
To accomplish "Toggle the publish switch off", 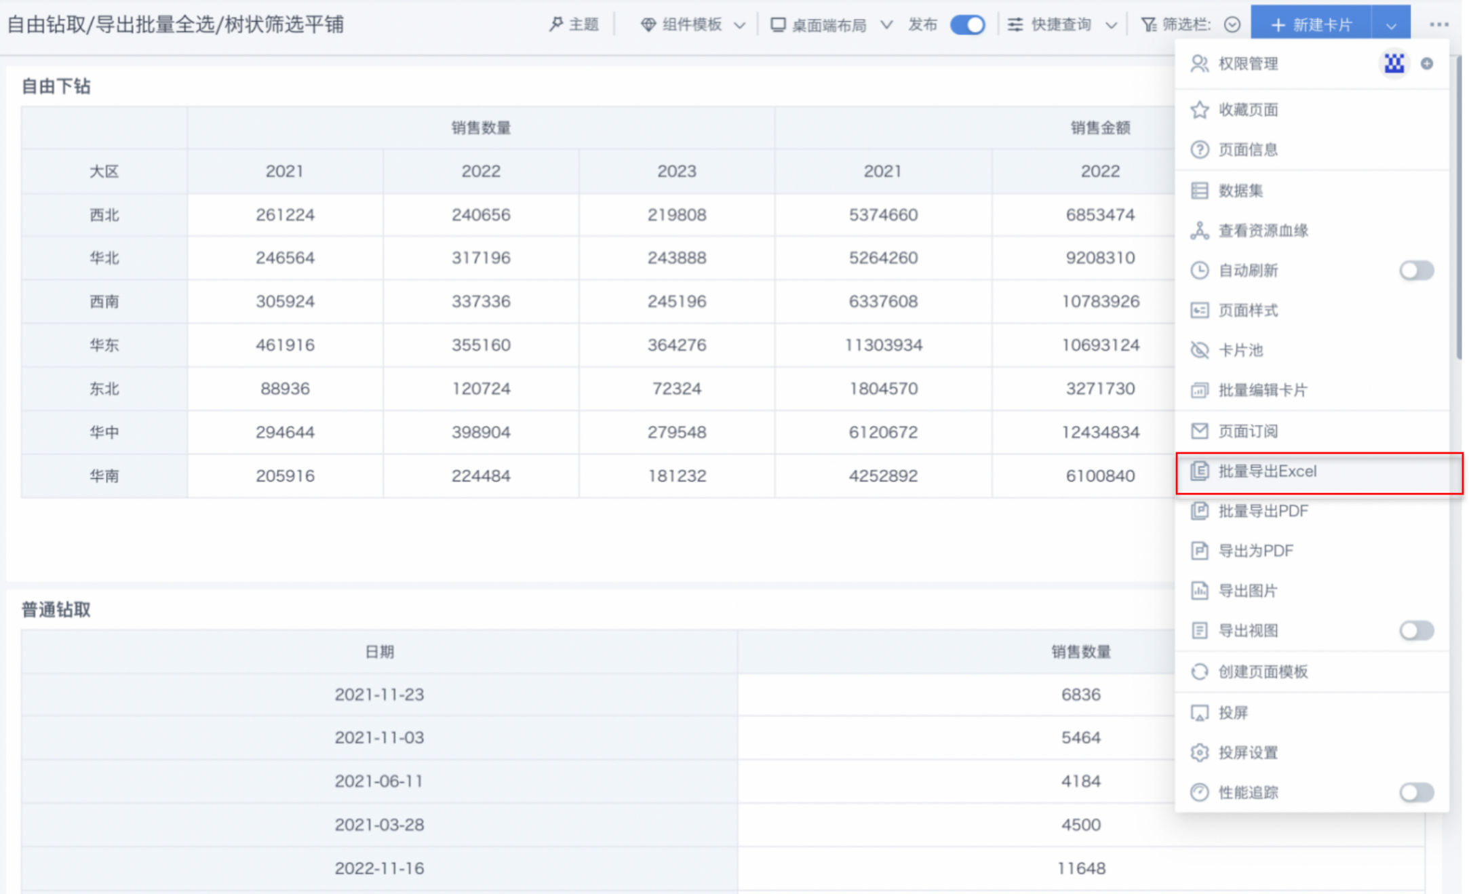I will [968, 25].
